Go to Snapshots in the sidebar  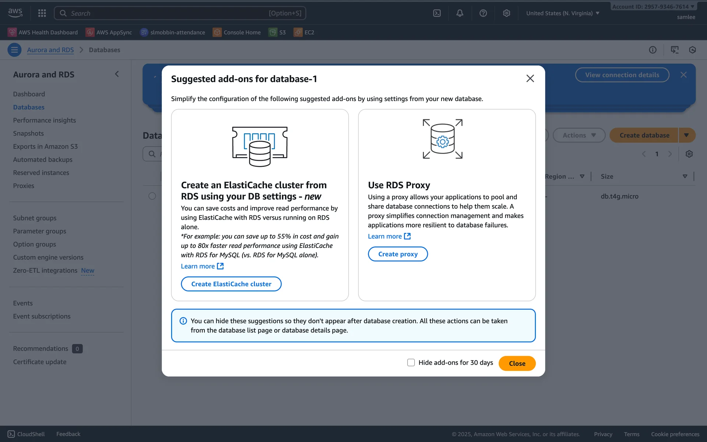click(x=28, y=133)
